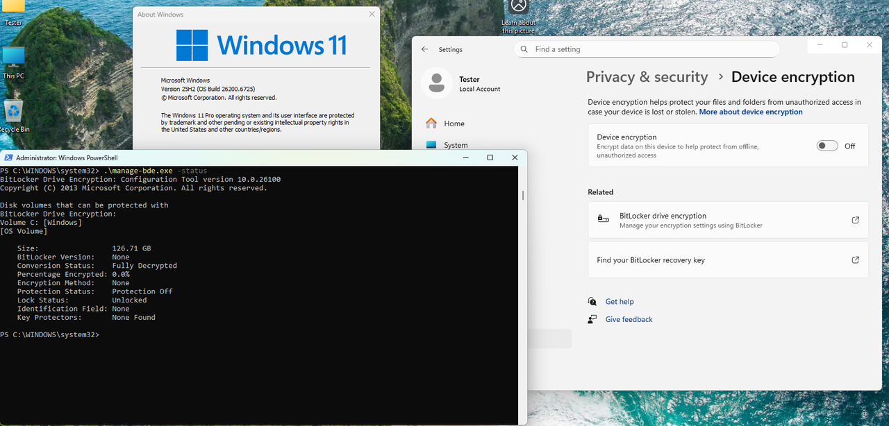Click the System monitor icon in sidebar
Image resolution: width=889 pixels, height=426 pixels.
[x=431, y=145]
